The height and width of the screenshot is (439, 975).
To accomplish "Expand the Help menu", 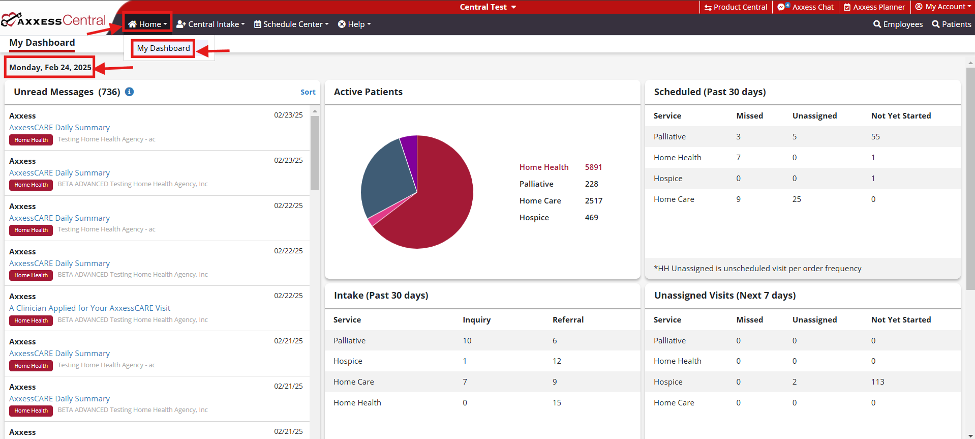I will (354, 24).
